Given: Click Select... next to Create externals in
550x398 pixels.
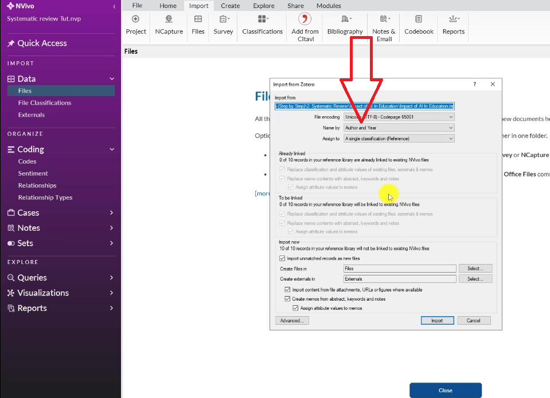Looking at the screenshot, I should click(475, 279).
